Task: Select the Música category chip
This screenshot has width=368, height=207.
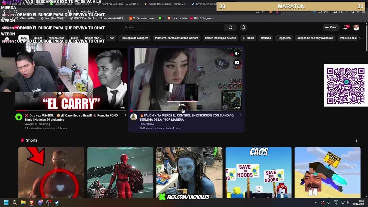Action: (x=38, y=38)
